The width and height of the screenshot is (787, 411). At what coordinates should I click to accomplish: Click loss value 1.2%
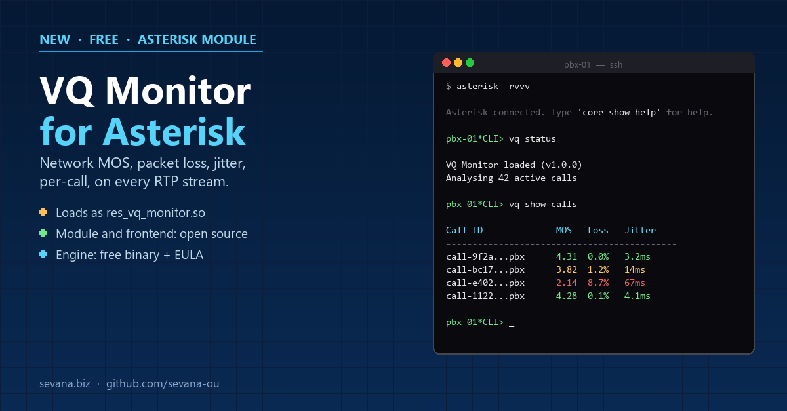598,269
